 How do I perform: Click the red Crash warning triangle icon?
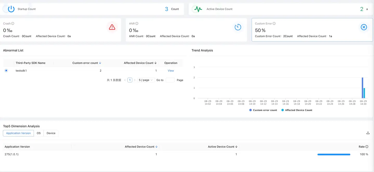click(112, 27)
